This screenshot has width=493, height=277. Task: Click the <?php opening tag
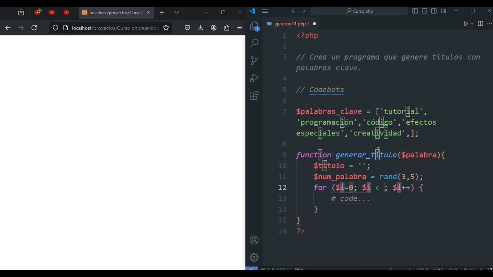(x=307, y=35)
